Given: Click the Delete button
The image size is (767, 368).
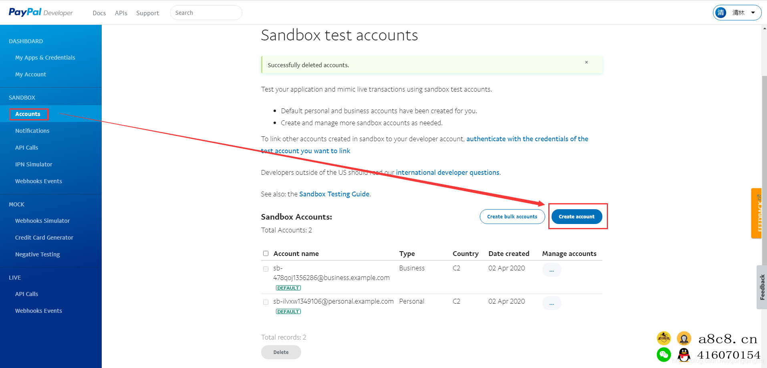Looking at the screenshot, I should pos(281,352).
